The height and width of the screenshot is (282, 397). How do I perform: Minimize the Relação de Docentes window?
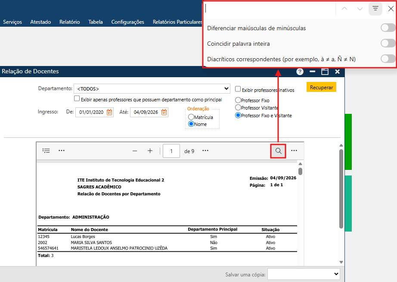(313, 72)
